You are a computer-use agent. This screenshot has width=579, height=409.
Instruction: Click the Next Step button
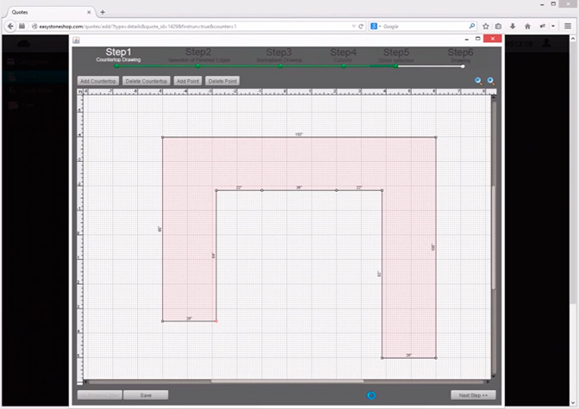472,395
